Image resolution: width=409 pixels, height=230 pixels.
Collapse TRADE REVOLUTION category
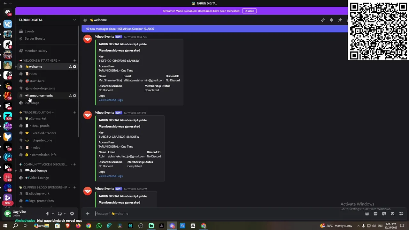(x=36, y=112)
